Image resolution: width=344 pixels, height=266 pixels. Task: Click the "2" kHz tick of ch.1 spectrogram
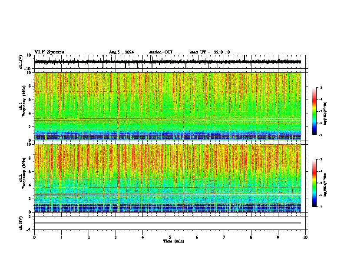31,126
